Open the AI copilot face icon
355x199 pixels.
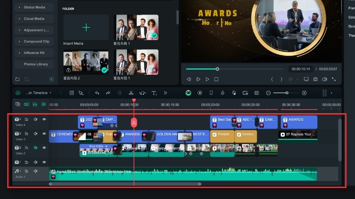click(188, 93)
